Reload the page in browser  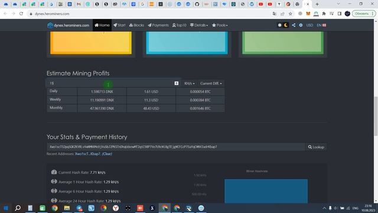click(21, 14)
